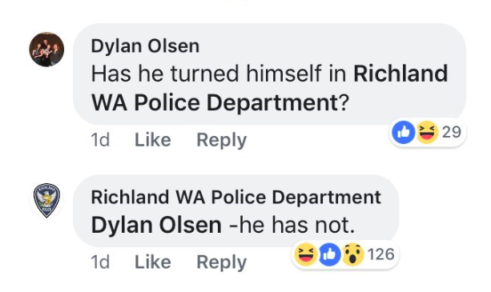Follow tagged Richland WA Police Department mention

269,88
